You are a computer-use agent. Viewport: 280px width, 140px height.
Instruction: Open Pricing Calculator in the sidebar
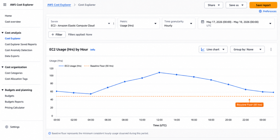pos(15,108)
